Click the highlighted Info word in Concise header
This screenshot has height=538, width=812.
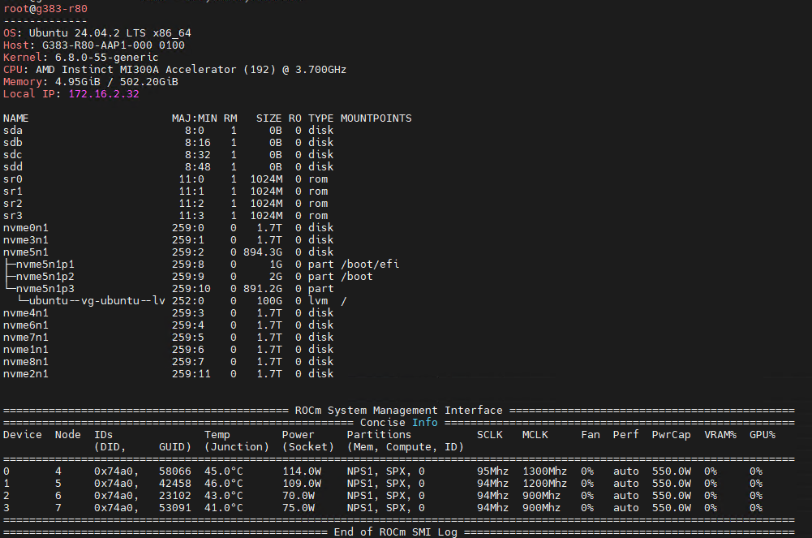[x=424, y=423]
